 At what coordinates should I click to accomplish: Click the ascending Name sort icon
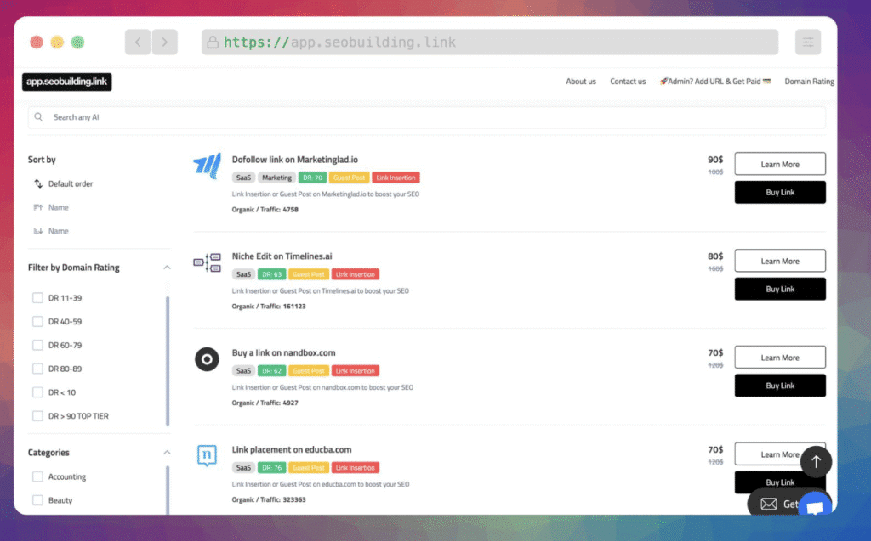click(x=38, y=207)
